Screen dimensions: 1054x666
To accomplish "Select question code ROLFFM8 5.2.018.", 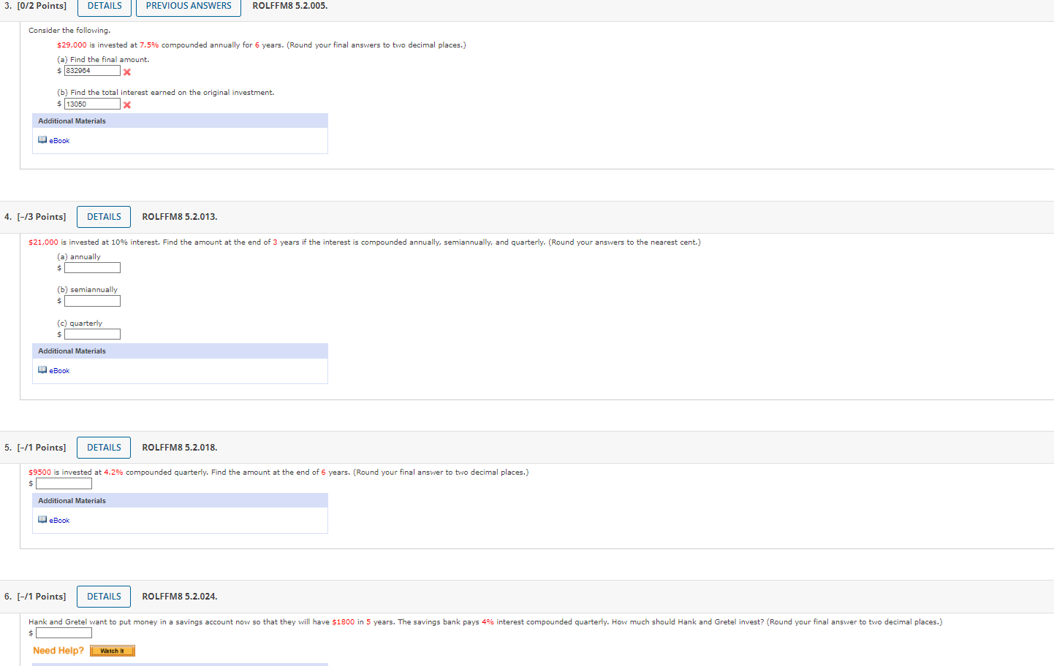I will tap(180, 448).
